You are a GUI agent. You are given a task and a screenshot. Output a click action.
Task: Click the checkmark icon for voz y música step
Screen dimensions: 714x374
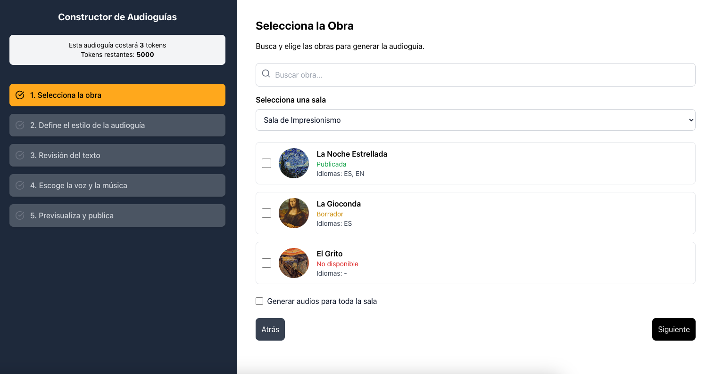pyautogui.click(x=20, y=185)
